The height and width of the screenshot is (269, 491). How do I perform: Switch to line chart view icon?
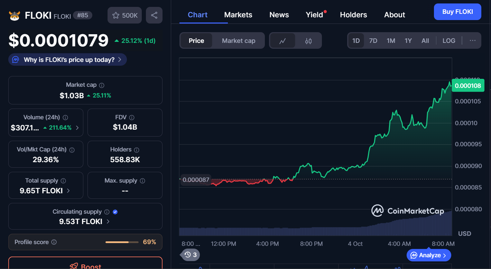pyautogui.click(x=282, y=41)
